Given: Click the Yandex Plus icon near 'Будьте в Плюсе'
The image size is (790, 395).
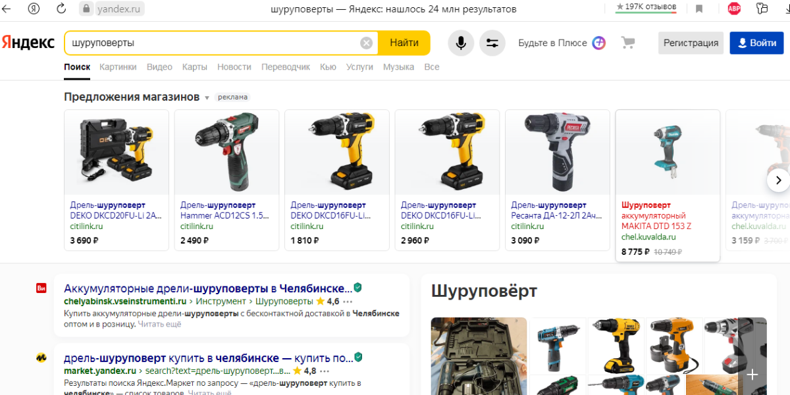Looking at the screenshot, I should 598,42.
